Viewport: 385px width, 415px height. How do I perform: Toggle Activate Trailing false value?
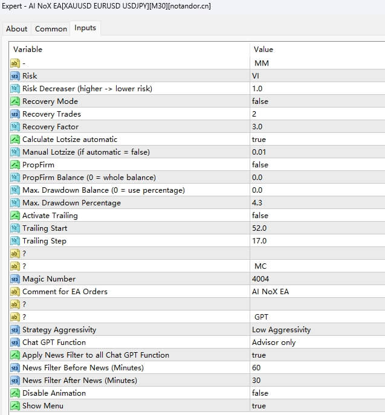260,216
